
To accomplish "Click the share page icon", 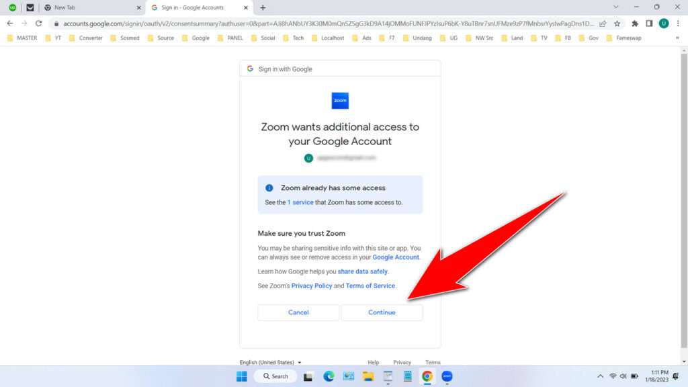I will [603, 24].
